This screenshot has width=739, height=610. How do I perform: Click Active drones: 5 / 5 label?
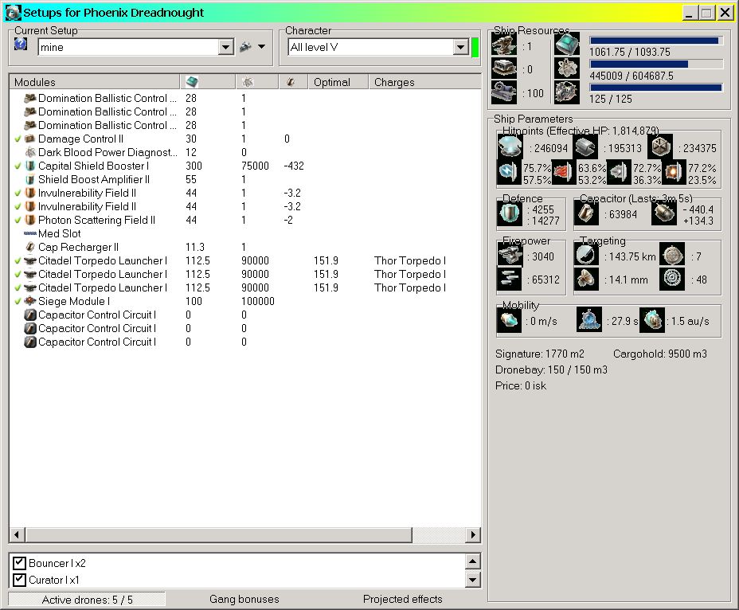pos(87,600)
